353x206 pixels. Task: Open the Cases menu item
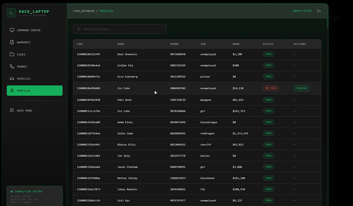34,54
